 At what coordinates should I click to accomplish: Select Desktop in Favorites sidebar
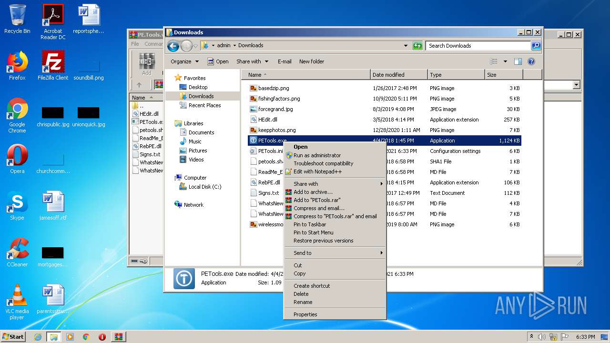pyautogui.click(x=198, y=87)
